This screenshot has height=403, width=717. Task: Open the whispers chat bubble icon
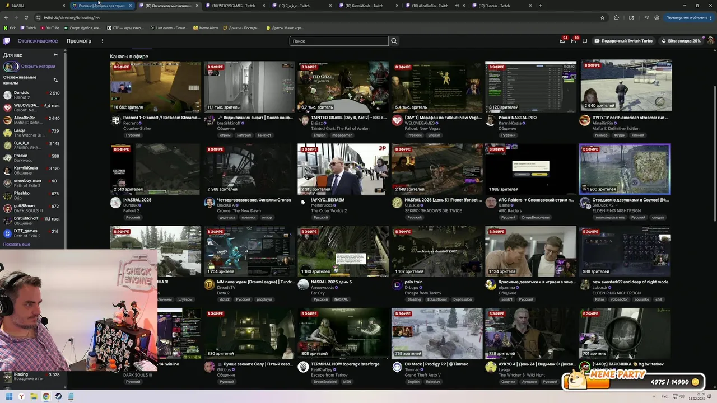click(x=585, y=41)
